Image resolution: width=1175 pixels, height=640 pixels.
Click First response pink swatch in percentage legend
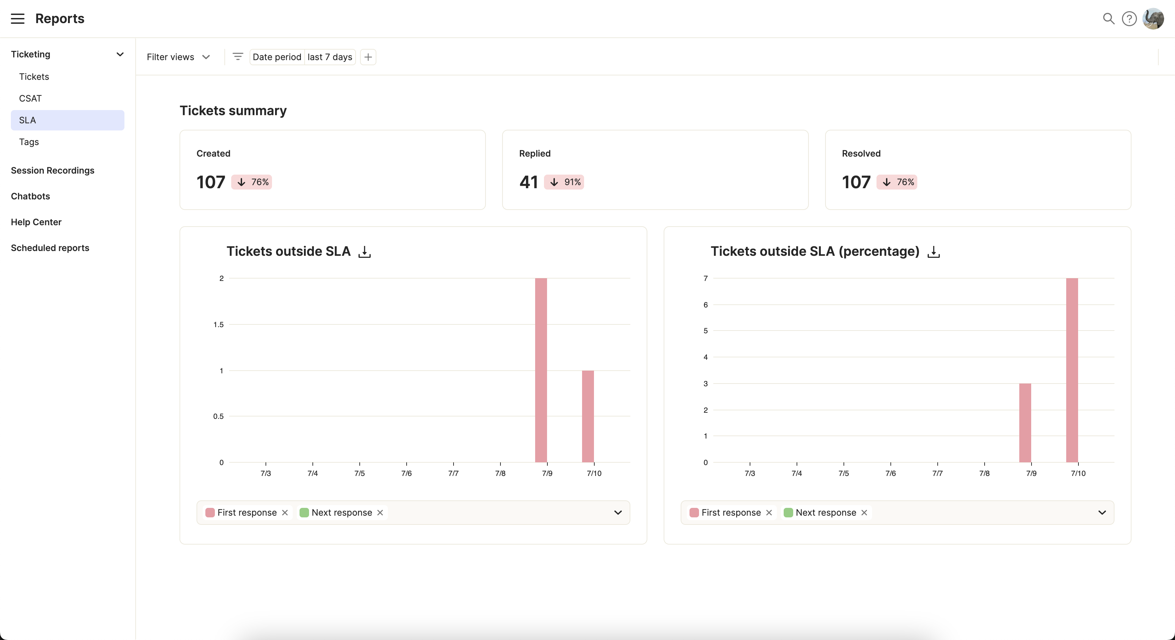pyautogui.click(x=694, y=512)
